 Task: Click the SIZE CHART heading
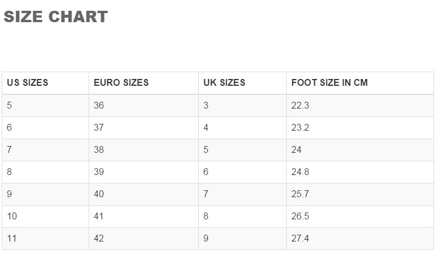[56, 17]
